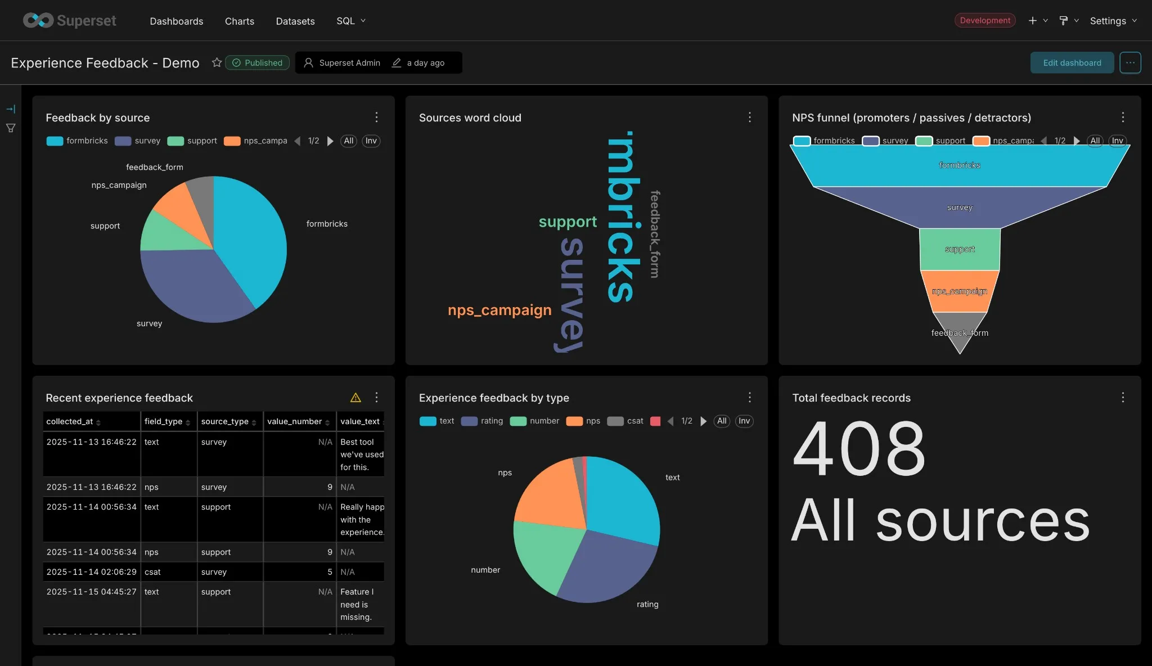Toggle rating legend in Experience feedback by type
Screen dimensions: 1152x666
(x=482, y=421)
